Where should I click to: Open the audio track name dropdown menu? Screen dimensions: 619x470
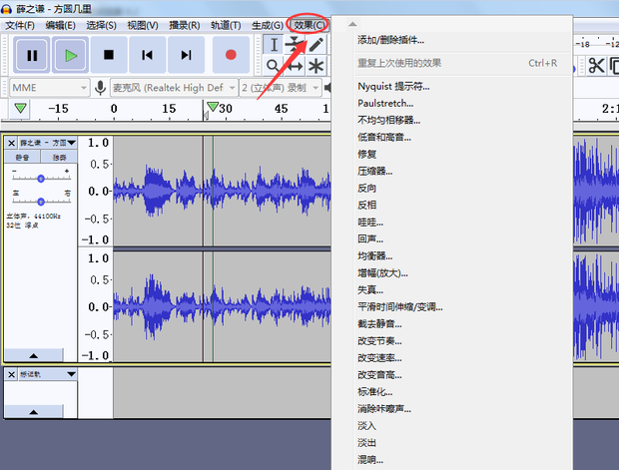tap(71, 144)
